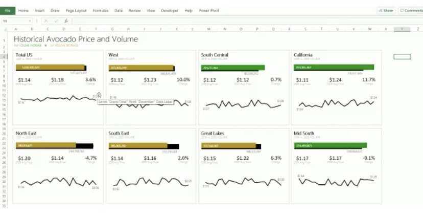Screen dimensions: 423x216
Task: Click the 10.0% change in West
Action: [x=183, y=80]
